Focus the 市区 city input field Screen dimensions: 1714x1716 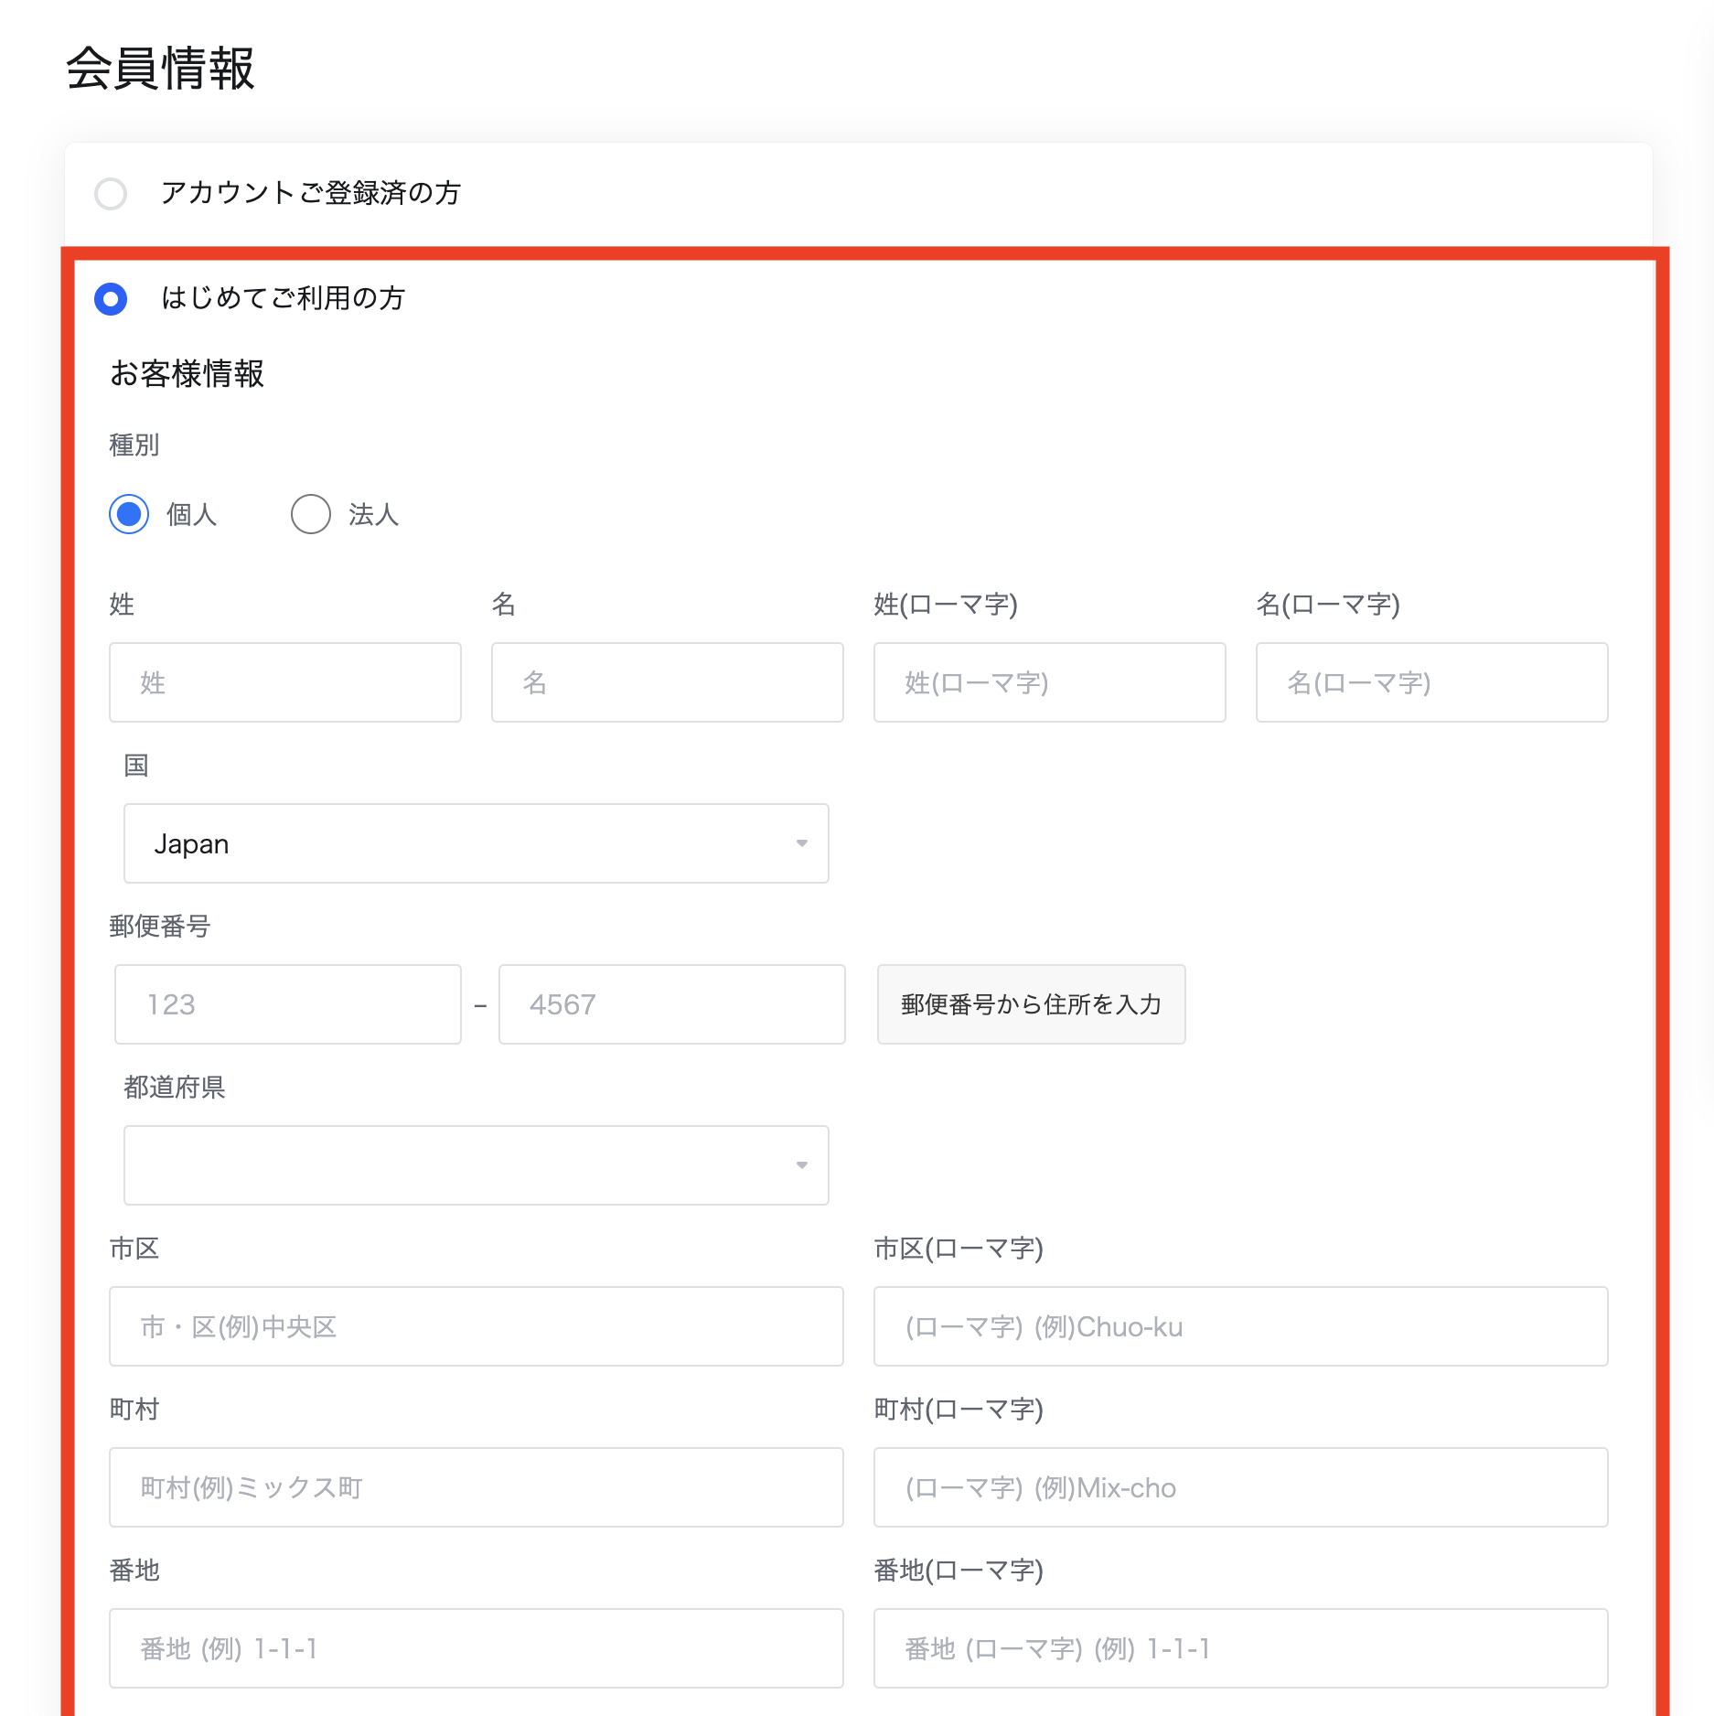pyautogui.click(x=476, y=1326)
